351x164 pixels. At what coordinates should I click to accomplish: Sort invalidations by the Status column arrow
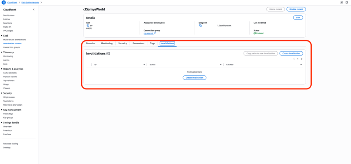pyautogui.click(x=221, y=65)
